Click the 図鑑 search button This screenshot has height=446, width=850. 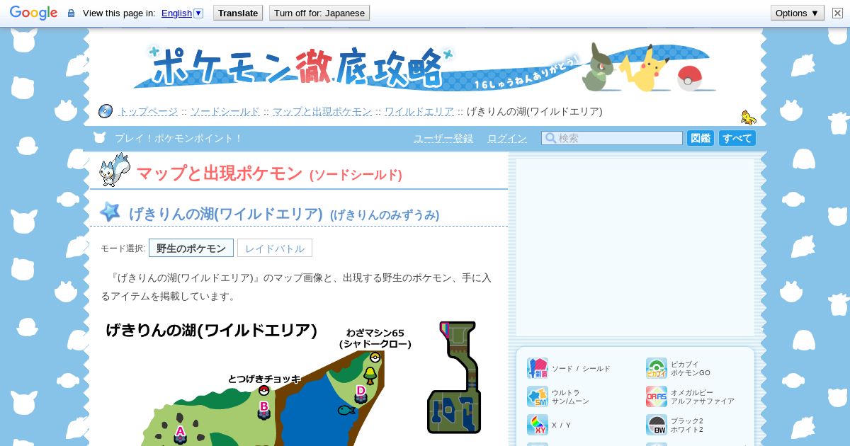click(701, 138)
